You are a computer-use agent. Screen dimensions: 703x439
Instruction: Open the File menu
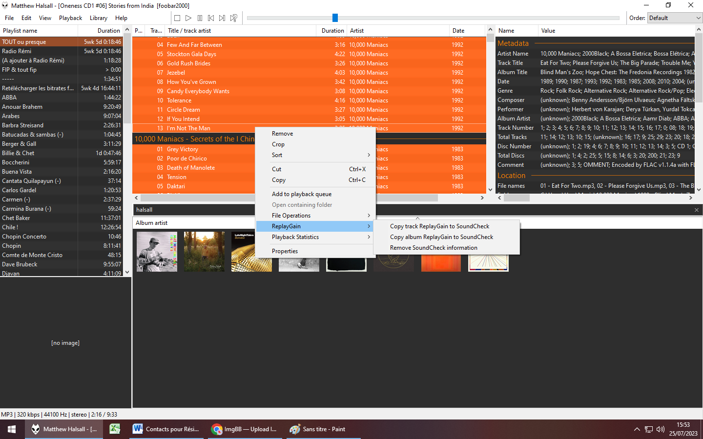pos(9,18)
